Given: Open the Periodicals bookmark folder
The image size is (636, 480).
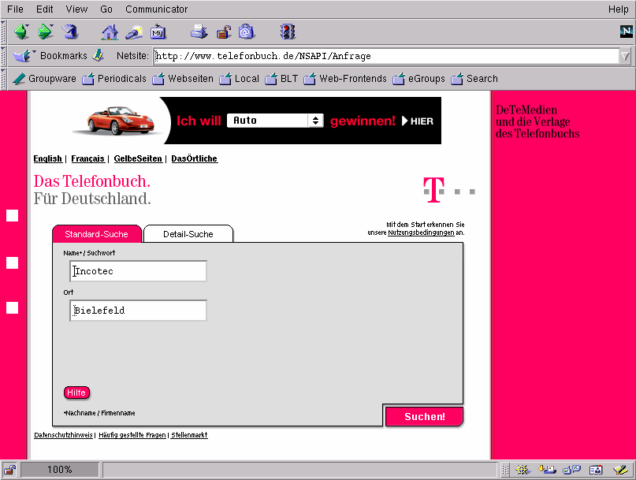Looking at the screenshot, I should (x=114, y=79).
